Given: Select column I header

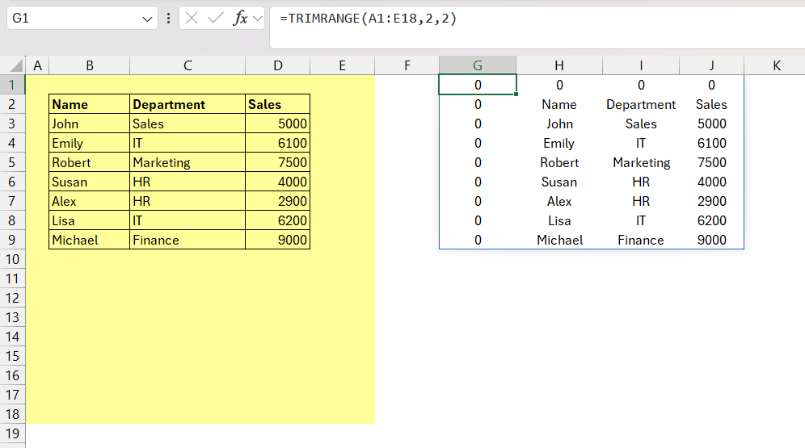Looking at the screenshot, I should click(x=641, y=65).
